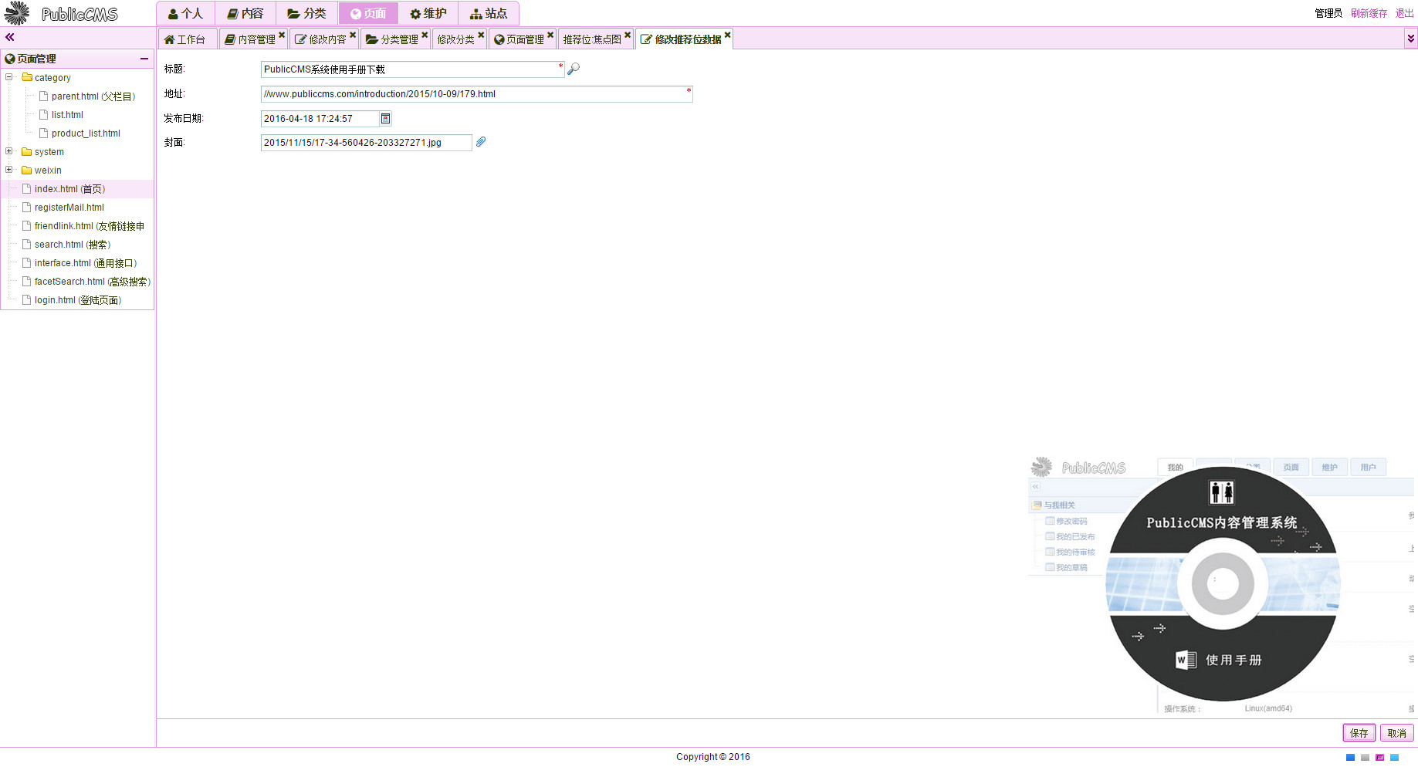Expand the weixin folder node
The image size is (1418, 767).
pos(9,170)
